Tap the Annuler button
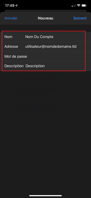The image size is (91, 198). (11, 18)
